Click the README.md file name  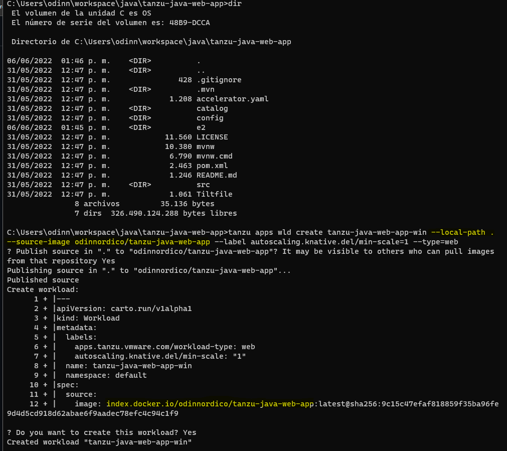[x=217, y=175]
